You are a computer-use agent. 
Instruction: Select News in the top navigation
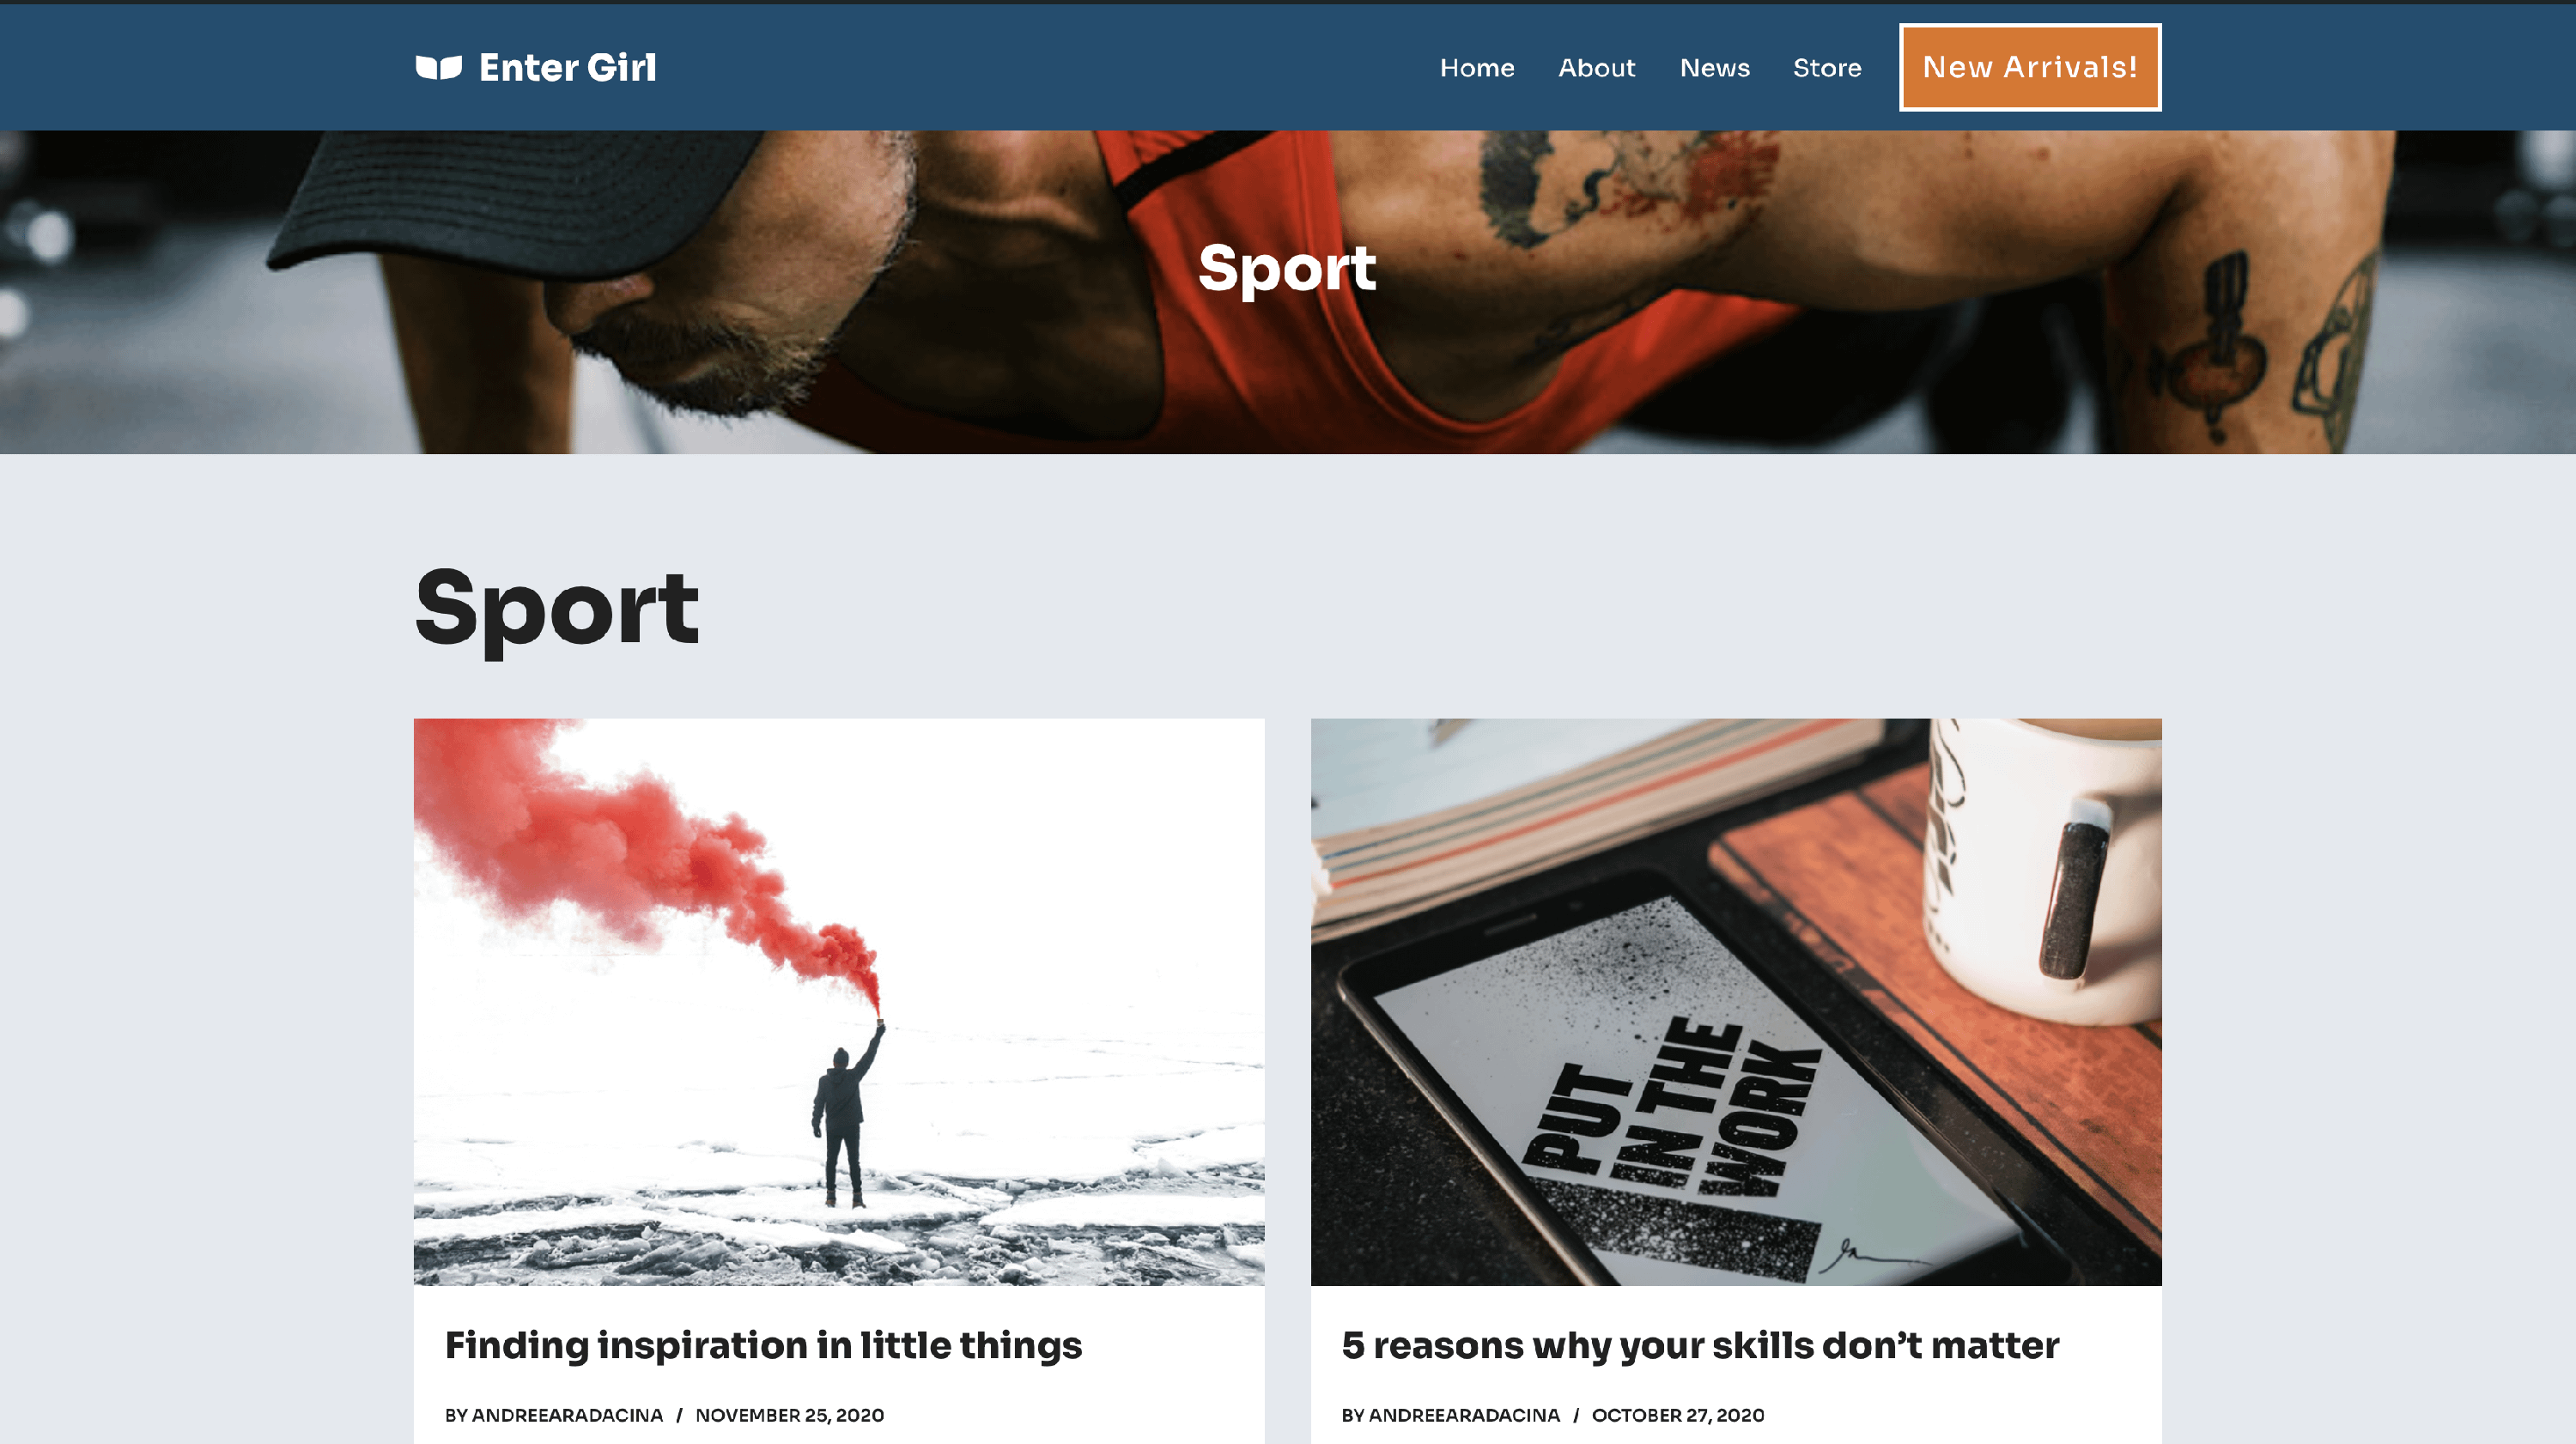[x=1714, y=68]
